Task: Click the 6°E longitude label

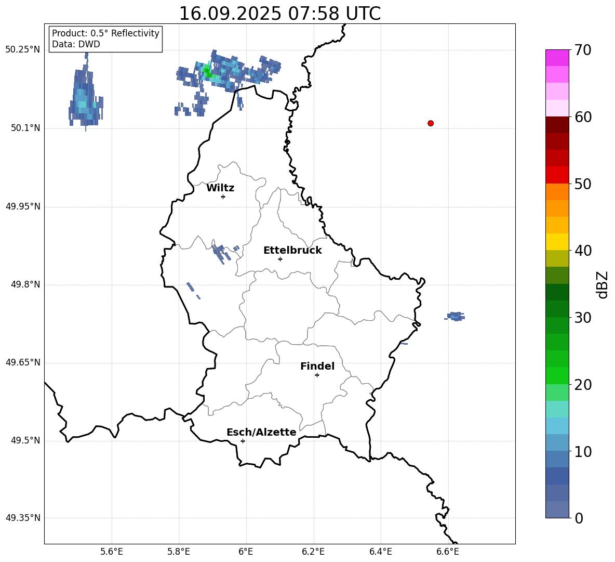Action: (246, 552)
